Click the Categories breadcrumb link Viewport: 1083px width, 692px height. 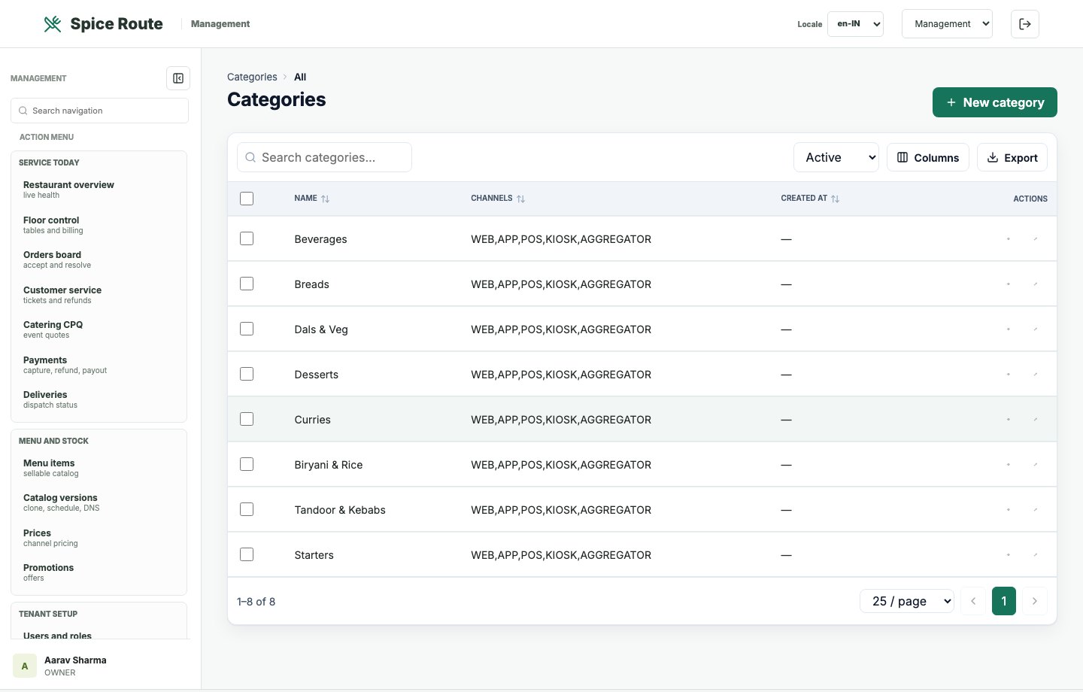click(252, 77)
